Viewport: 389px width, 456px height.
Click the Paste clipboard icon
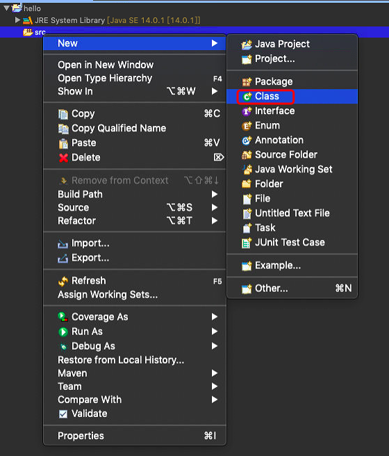tap(63, 143)
